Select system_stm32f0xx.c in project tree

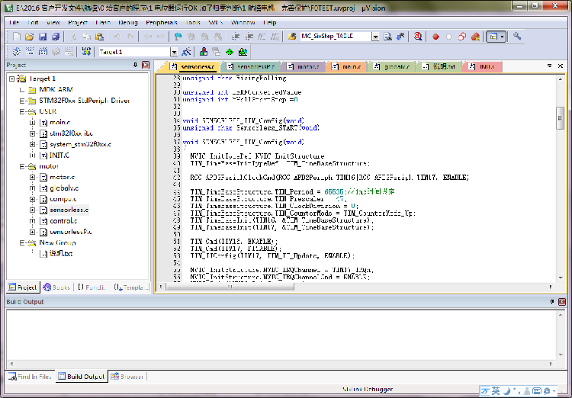coord(80,144)
